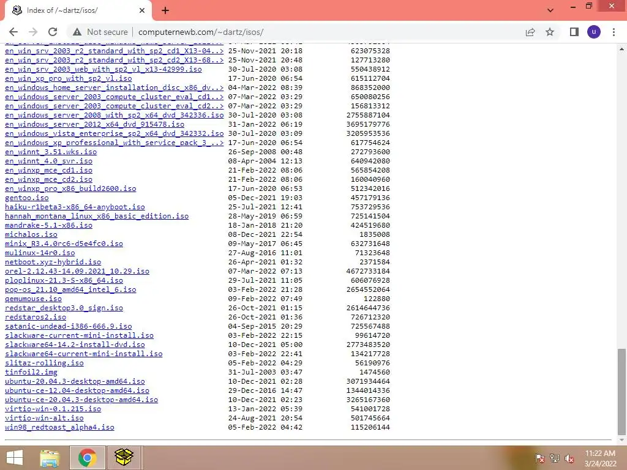627x470 pixels.
Task: Open en_winxp_pro_x86_build2600.iso link
Action: [x=70, y=188]
